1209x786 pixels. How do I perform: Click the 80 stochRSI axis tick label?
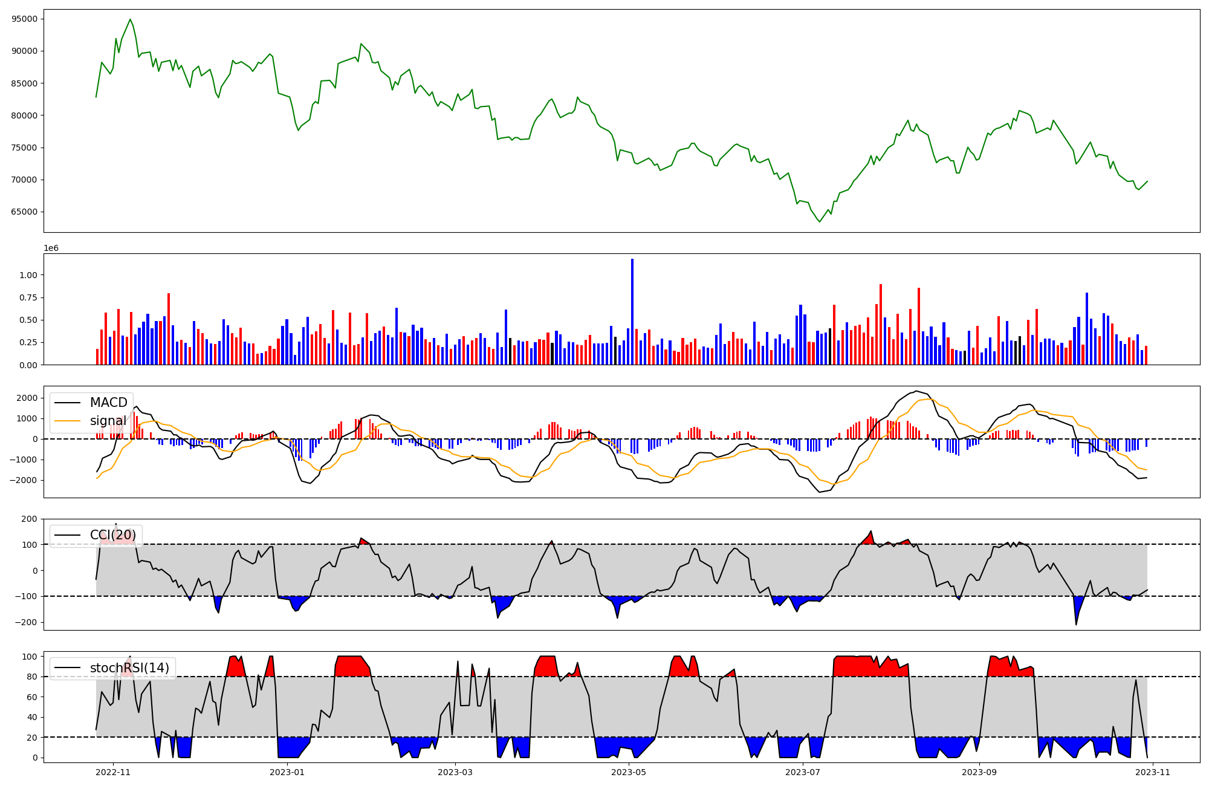[x=32, y=677]
